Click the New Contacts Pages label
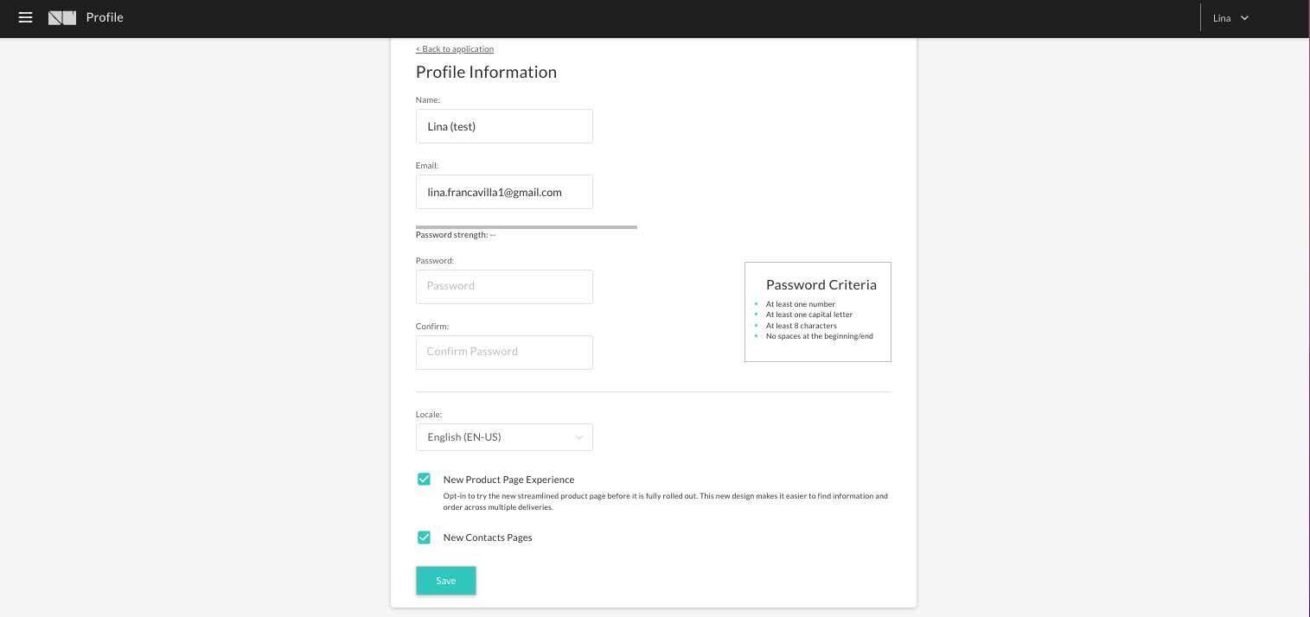This screenshot has height=617, width=1310. click(488, 537)
